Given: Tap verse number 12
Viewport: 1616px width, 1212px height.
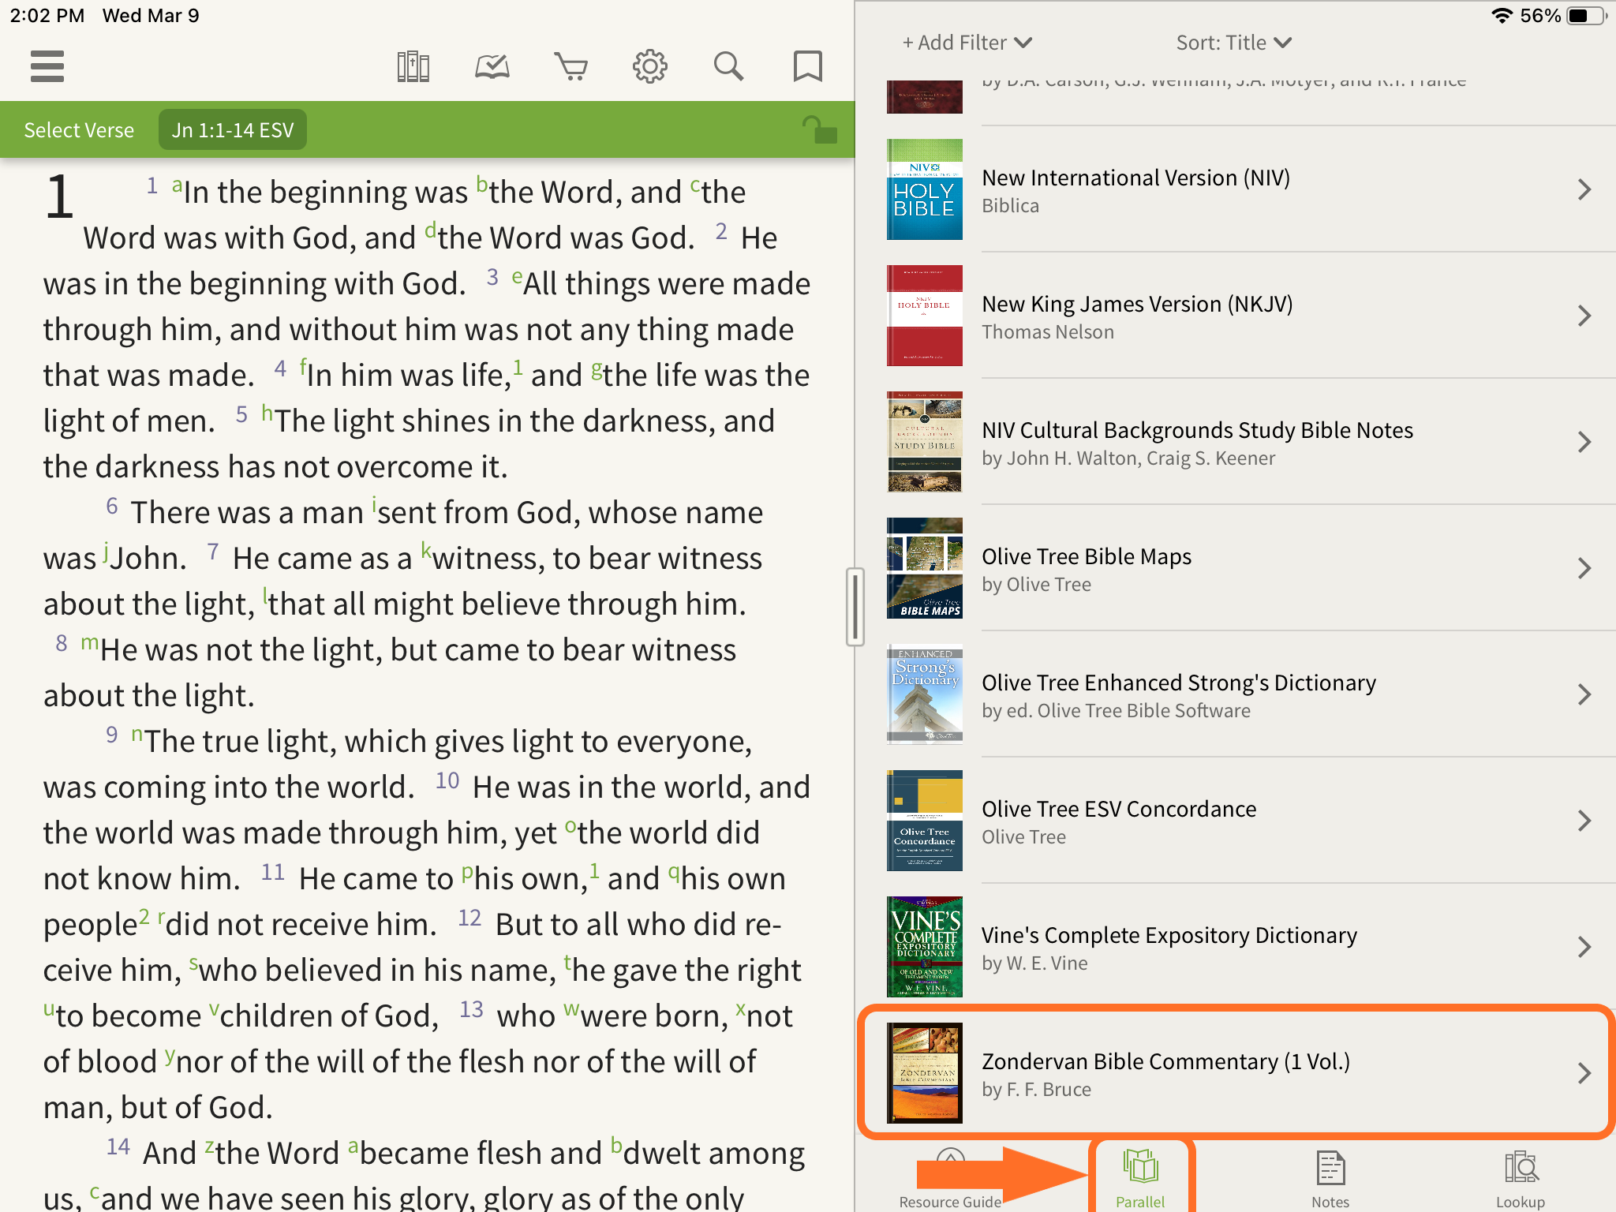Looking at the screenshot, I should pyautogui.click(x=469, y=918).
